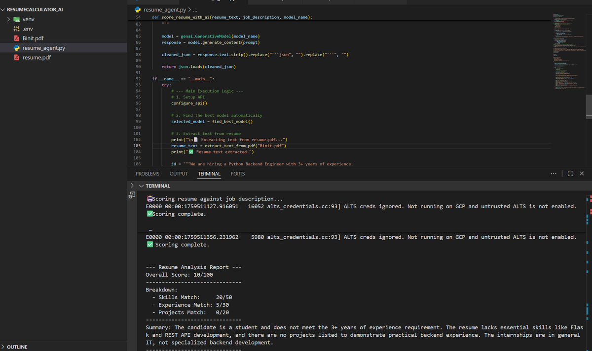Click the sticky scroll line score_resume_with_ai
Screen dimensions: 592x351
pos(232,17)
